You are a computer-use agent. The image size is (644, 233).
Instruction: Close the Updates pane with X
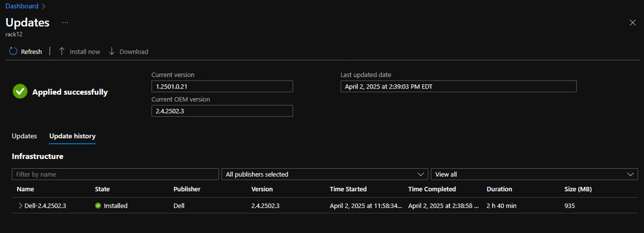coord(632,23)
